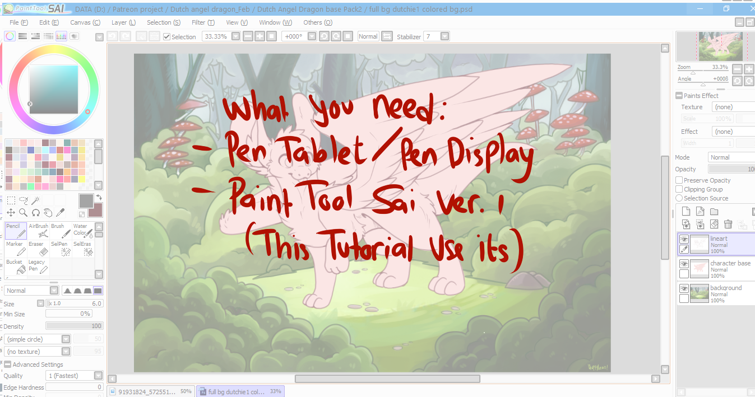The image size is (755, 397).
Task: Select the AirBrush tool
Action: coord(38,231)
